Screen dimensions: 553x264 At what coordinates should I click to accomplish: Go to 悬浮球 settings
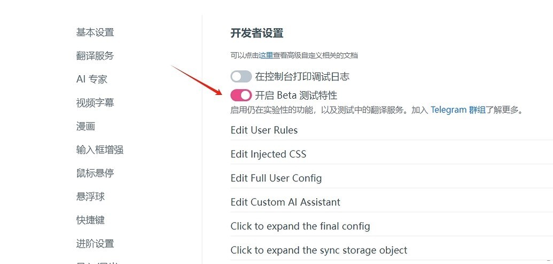90,197
